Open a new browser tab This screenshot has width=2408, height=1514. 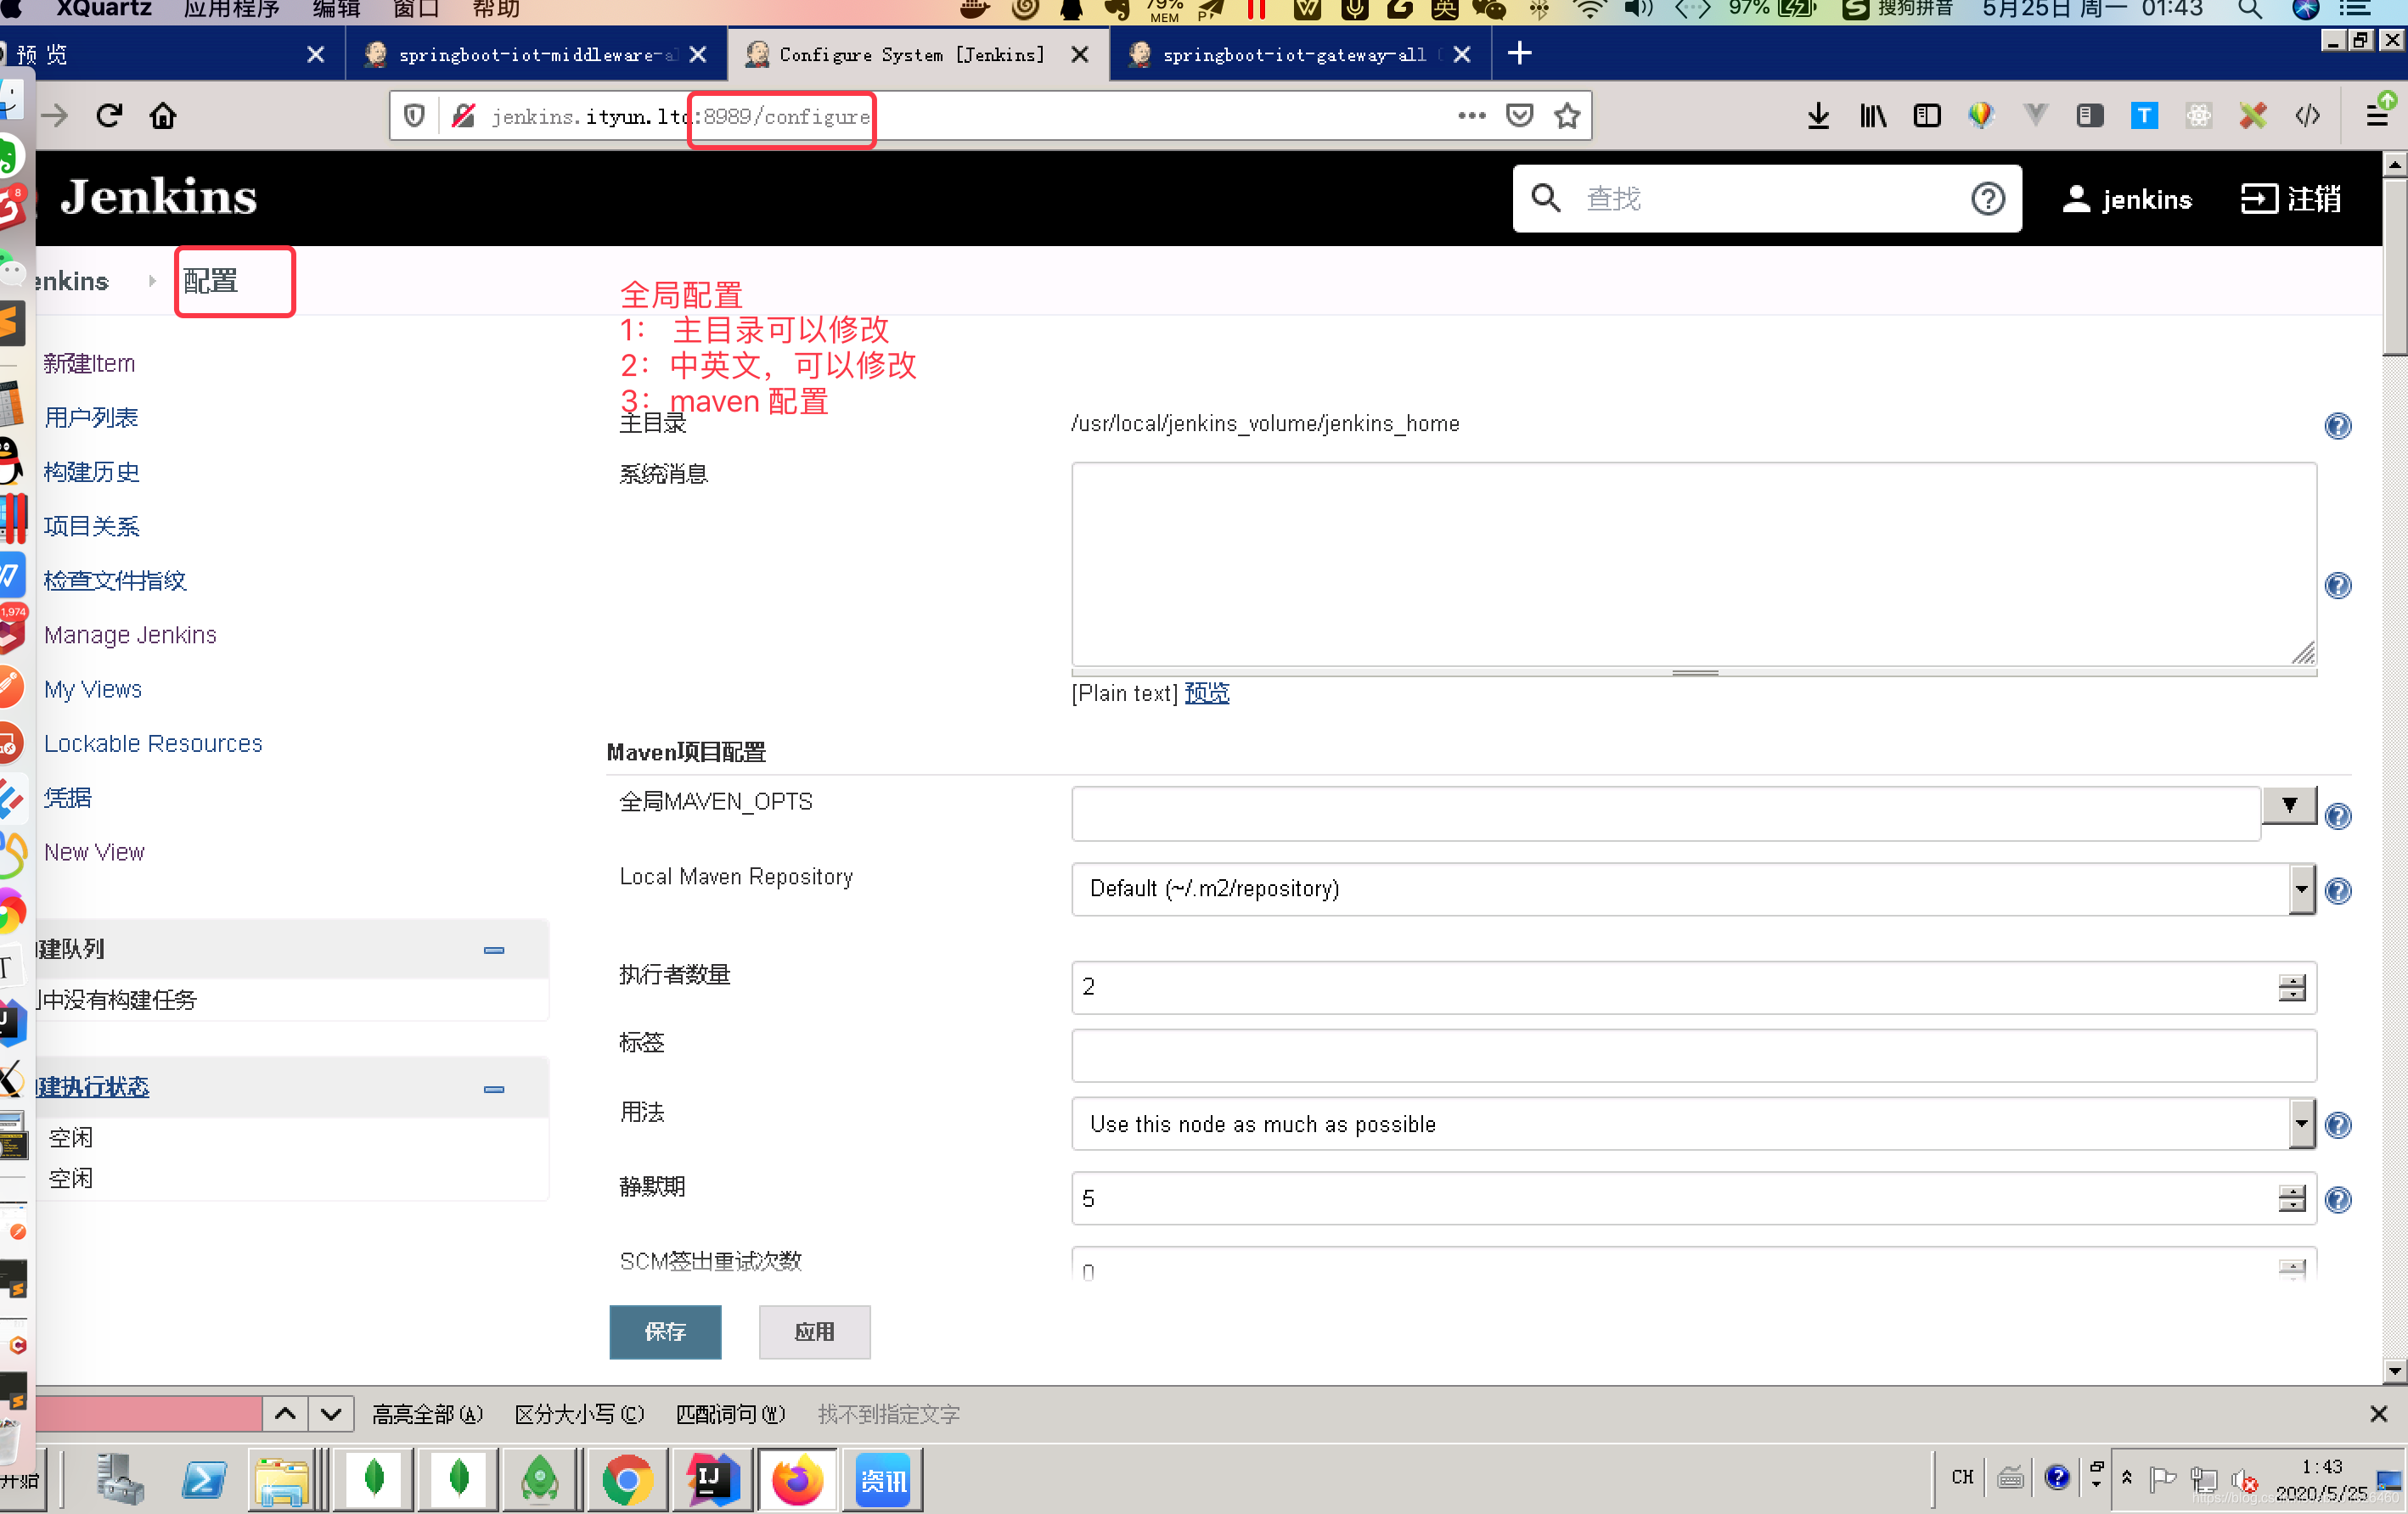click(1519, 54)
